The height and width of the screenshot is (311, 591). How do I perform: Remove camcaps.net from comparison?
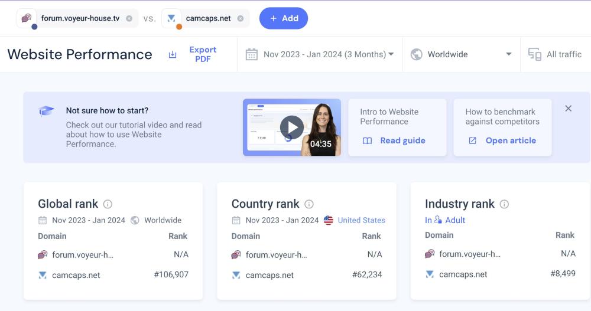coord(240,18)
